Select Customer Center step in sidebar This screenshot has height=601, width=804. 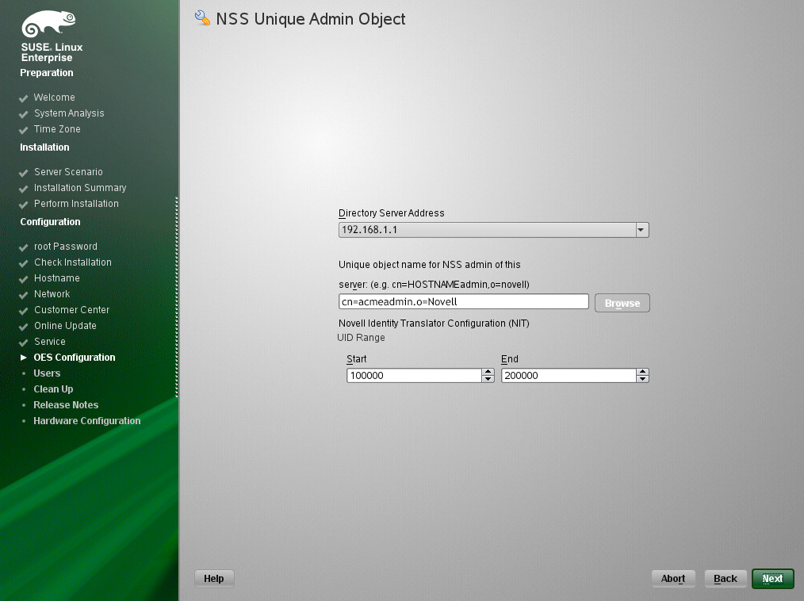tap(72, 310)
